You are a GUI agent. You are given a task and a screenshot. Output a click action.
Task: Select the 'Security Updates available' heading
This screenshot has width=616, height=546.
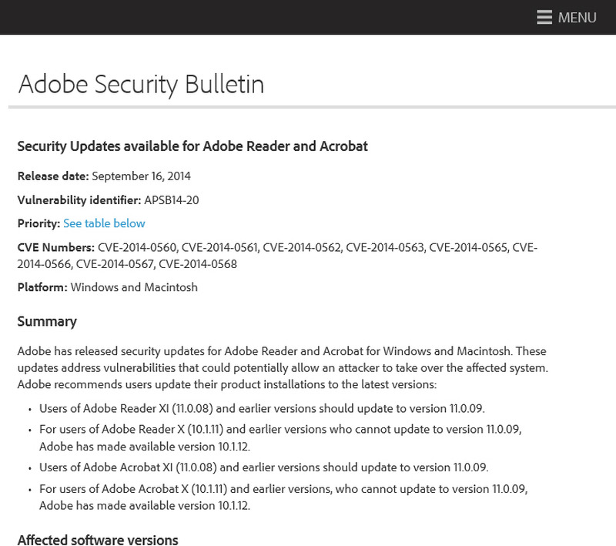tap(192, 146)
